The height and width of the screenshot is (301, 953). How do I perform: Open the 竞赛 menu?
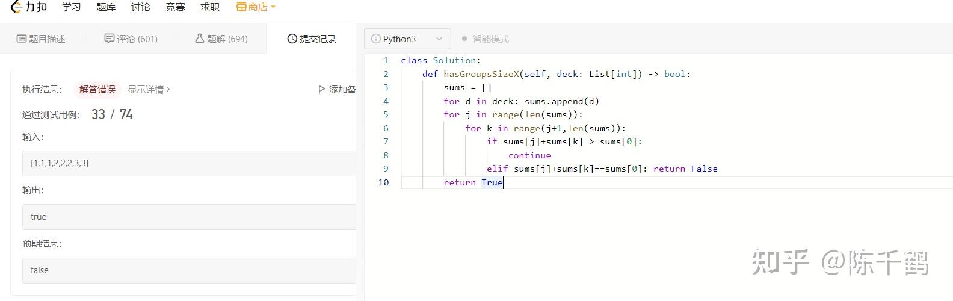175,7
